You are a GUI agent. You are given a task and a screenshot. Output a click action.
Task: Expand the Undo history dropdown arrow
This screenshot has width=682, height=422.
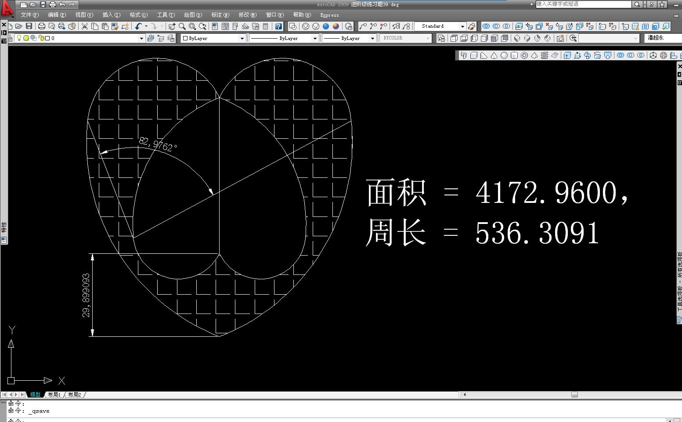[146, 26]
